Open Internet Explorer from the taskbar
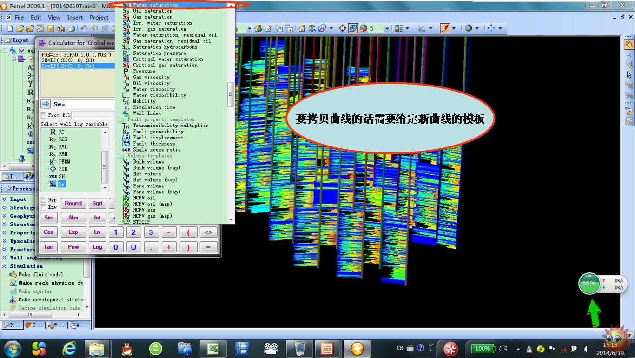 pos(69,348)
